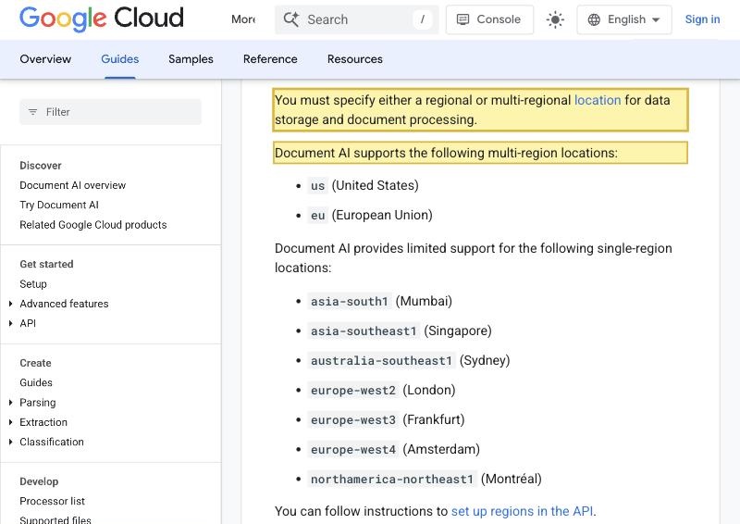Click the filter lines icon in sidebar
This screenshot has width=740, height=524.
point(32,112)
